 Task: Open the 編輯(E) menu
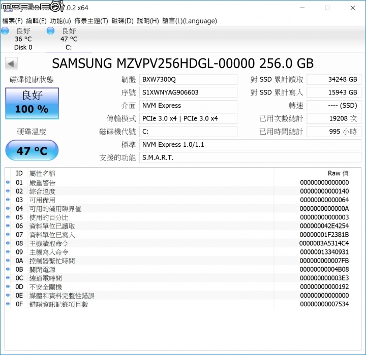(36, 21)
